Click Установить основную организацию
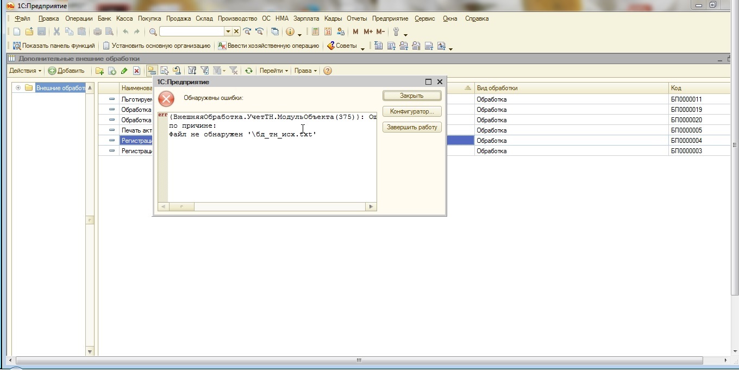Screen dimensions: 739x371 coord(156,46)
